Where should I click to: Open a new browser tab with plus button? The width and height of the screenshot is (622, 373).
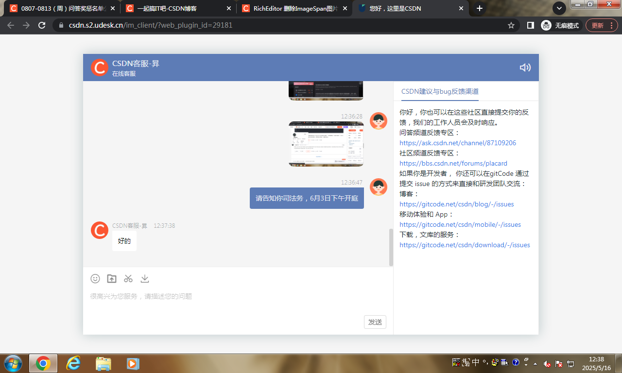click(x=480, y=8)
